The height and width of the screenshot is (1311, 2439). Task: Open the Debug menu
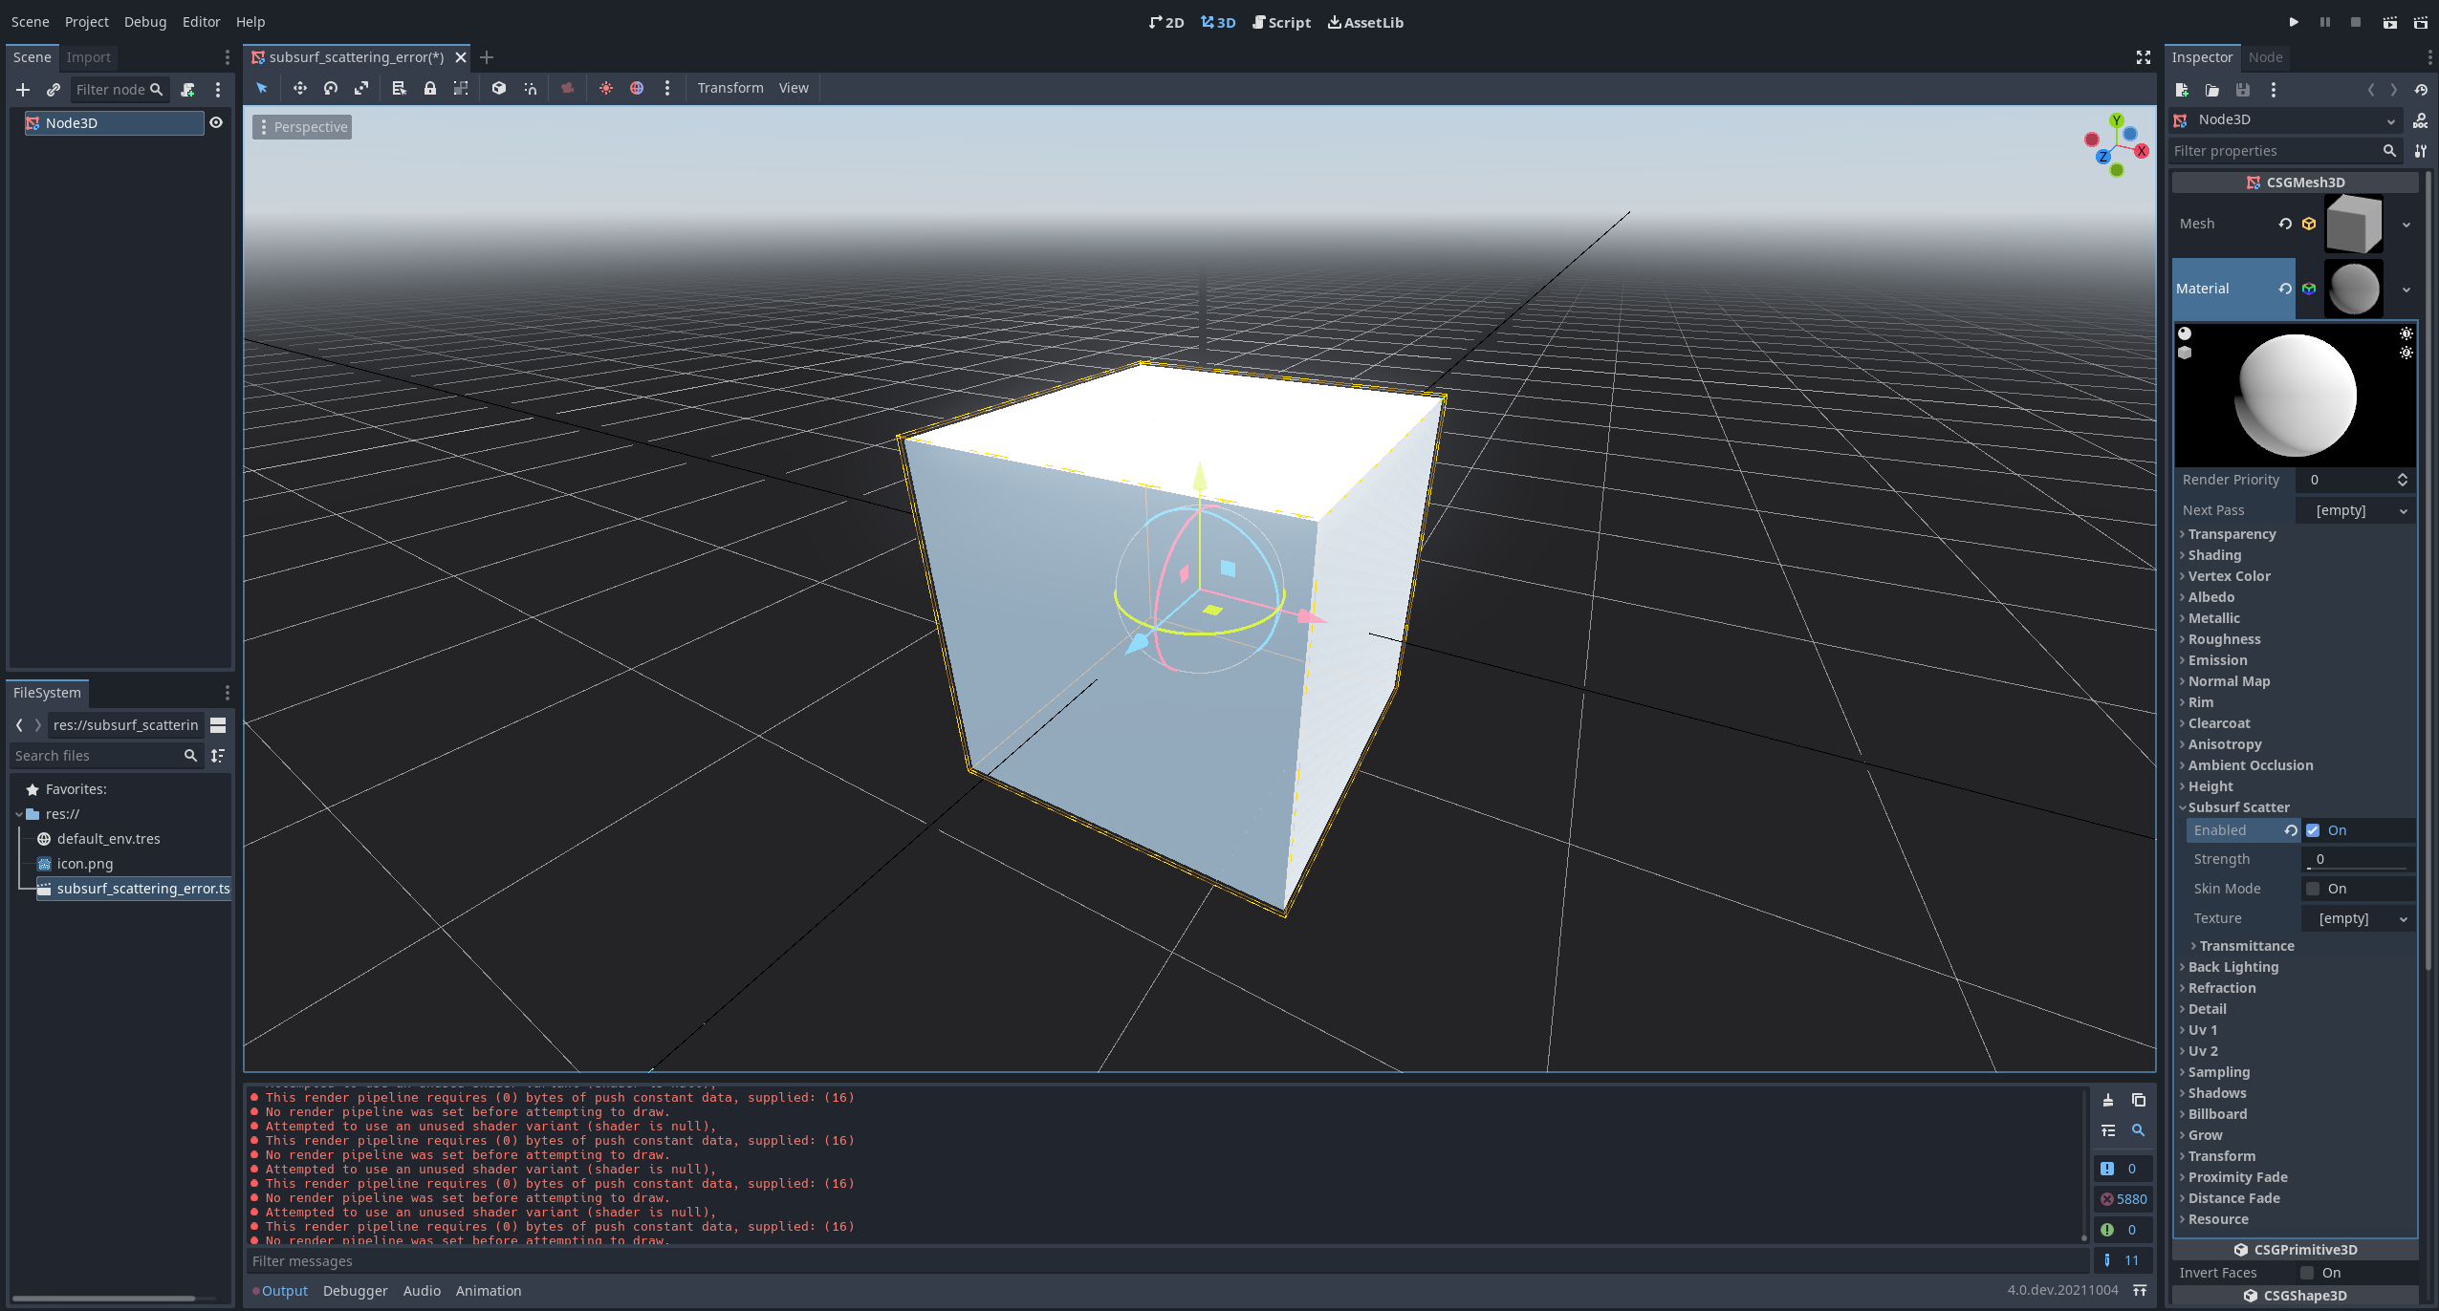click(x=144, y=21)
